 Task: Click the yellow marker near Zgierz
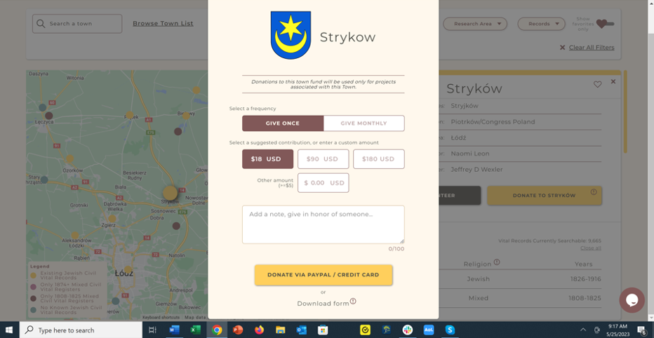pos(112,219)
